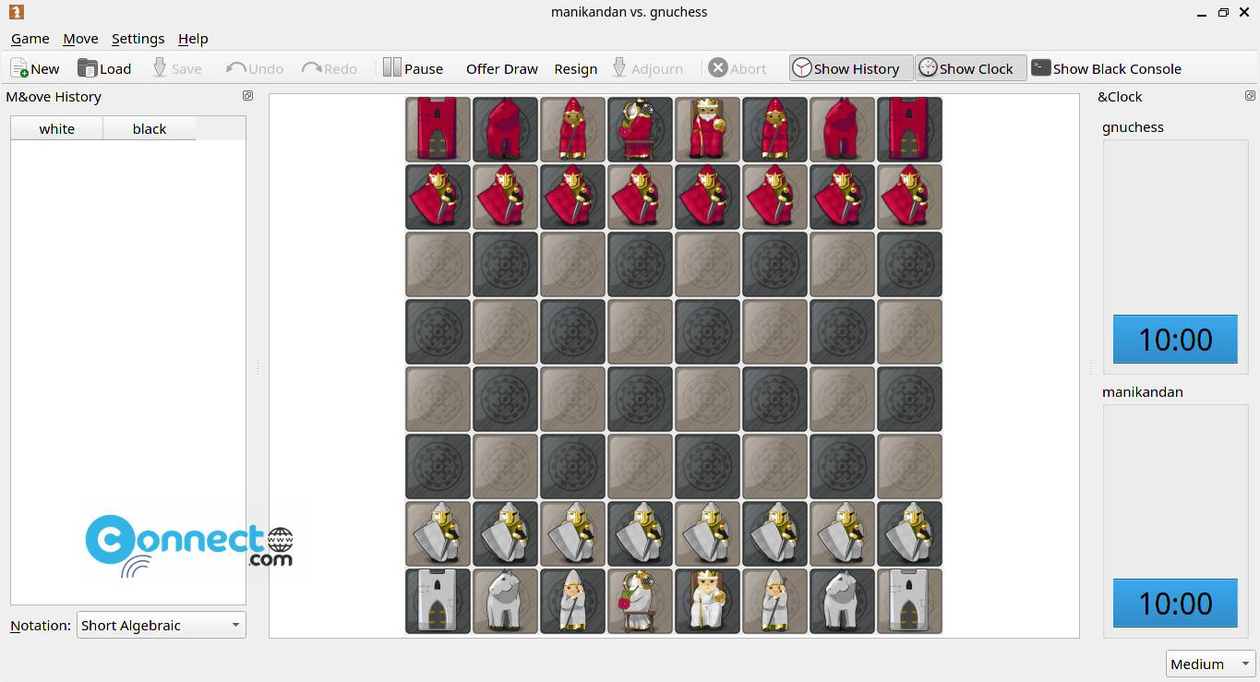Click the Offer Draw button

(501, 68)
